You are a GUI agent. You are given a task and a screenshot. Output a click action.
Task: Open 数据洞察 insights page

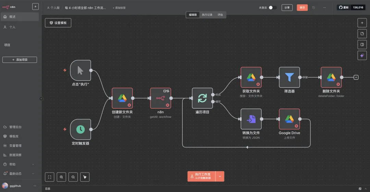point(20,155)
